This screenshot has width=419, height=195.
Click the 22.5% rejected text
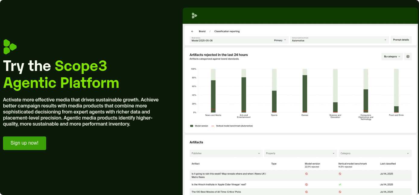(312, 167)
